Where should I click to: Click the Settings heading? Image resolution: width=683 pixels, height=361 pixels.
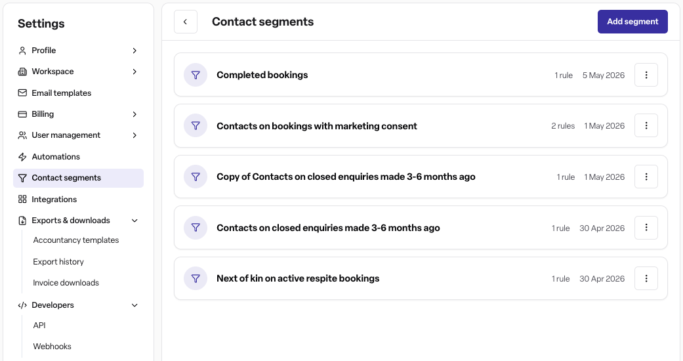(41, 24)
